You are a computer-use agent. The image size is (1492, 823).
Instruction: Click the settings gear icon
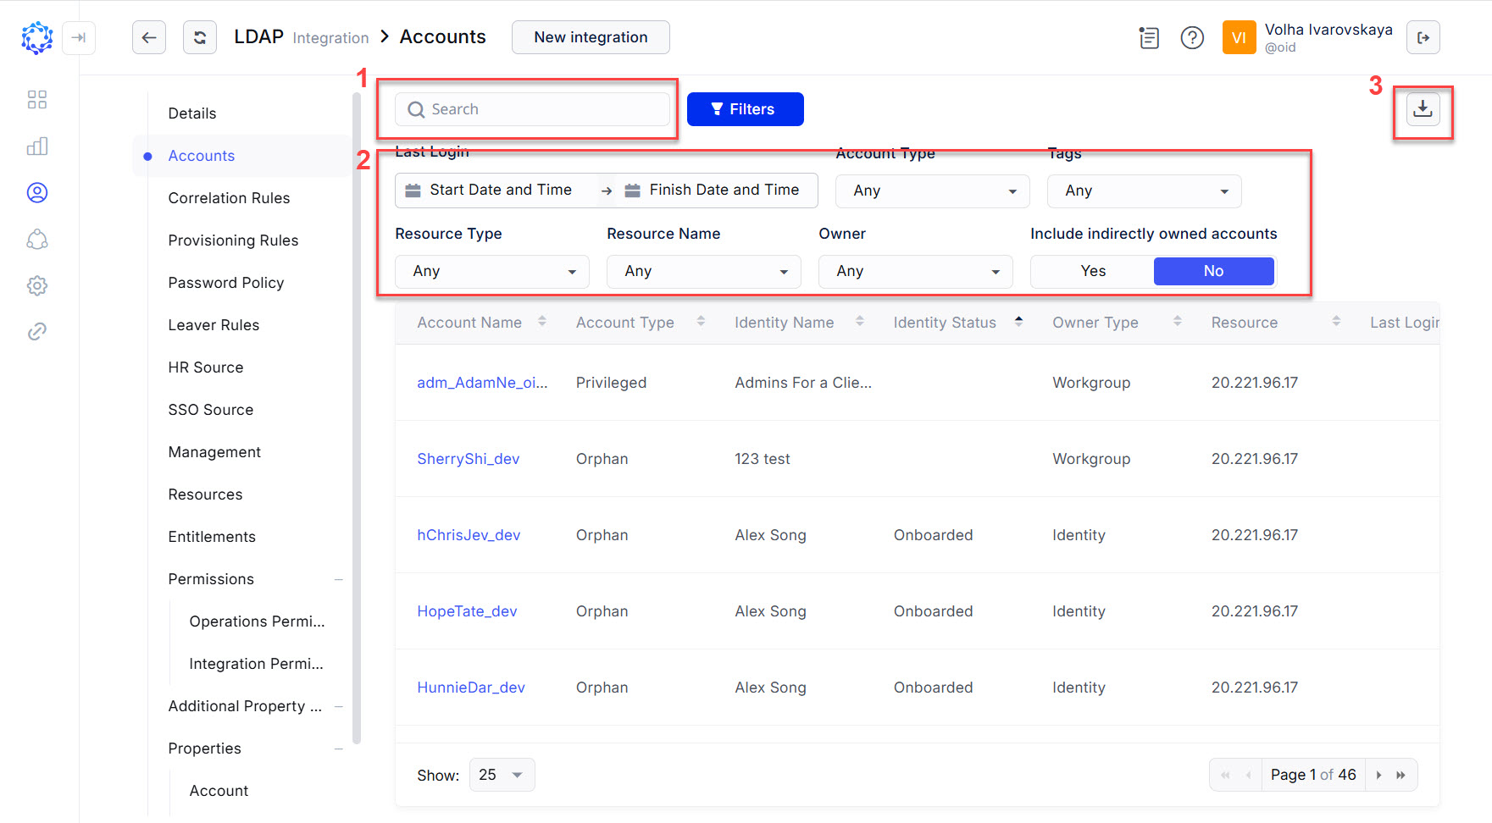36,285
